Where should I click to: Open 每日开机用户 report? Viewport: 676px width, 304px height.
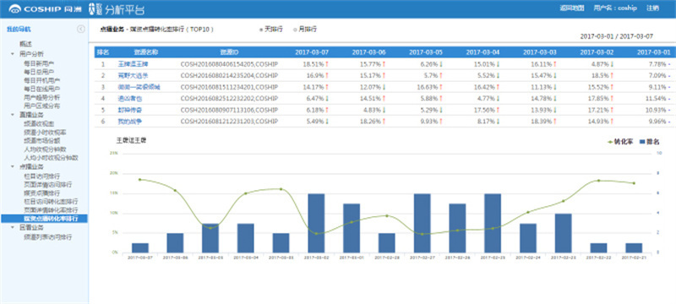(41, 80)
